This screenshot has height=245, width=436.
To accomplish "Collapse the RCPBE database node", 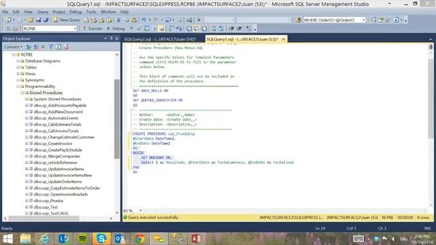I will coord(14,54).
